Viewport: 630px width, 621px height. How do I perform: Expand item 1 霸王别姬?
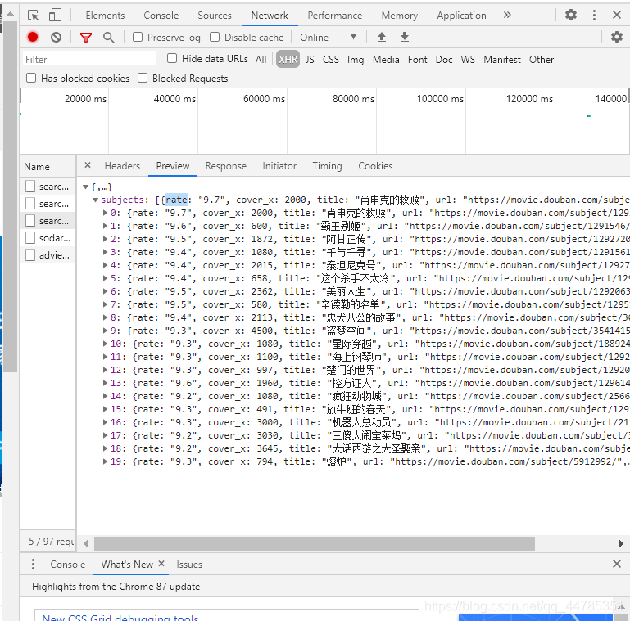pos(105,226)
